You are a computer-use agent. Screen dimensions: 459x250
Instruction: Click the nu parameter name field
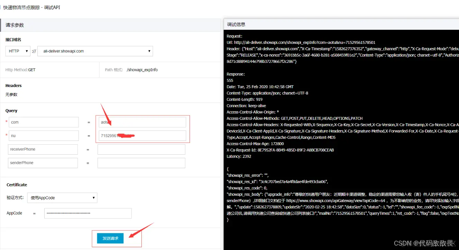44,136
